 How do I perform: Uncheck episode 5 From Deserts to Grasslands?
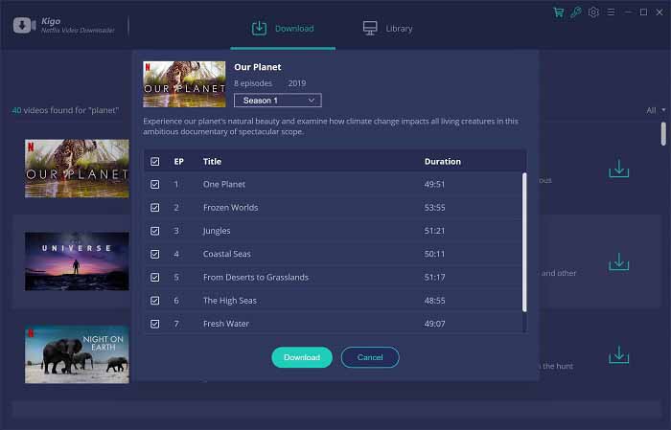[x=155, y=278]
